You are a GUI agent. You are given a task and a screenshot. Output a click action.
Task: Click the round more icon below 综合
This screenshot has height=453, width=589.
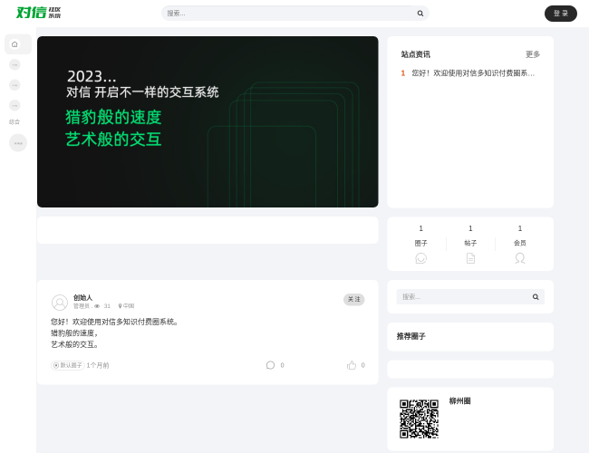point(18,143)
